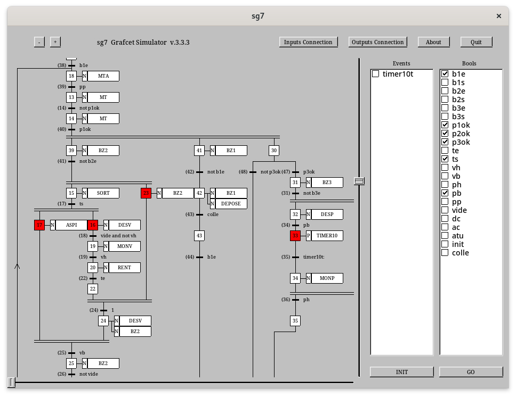Screen dimensions: 516x397
Task: Open the Inputs Connection dialog
Action: coord(308,42)
